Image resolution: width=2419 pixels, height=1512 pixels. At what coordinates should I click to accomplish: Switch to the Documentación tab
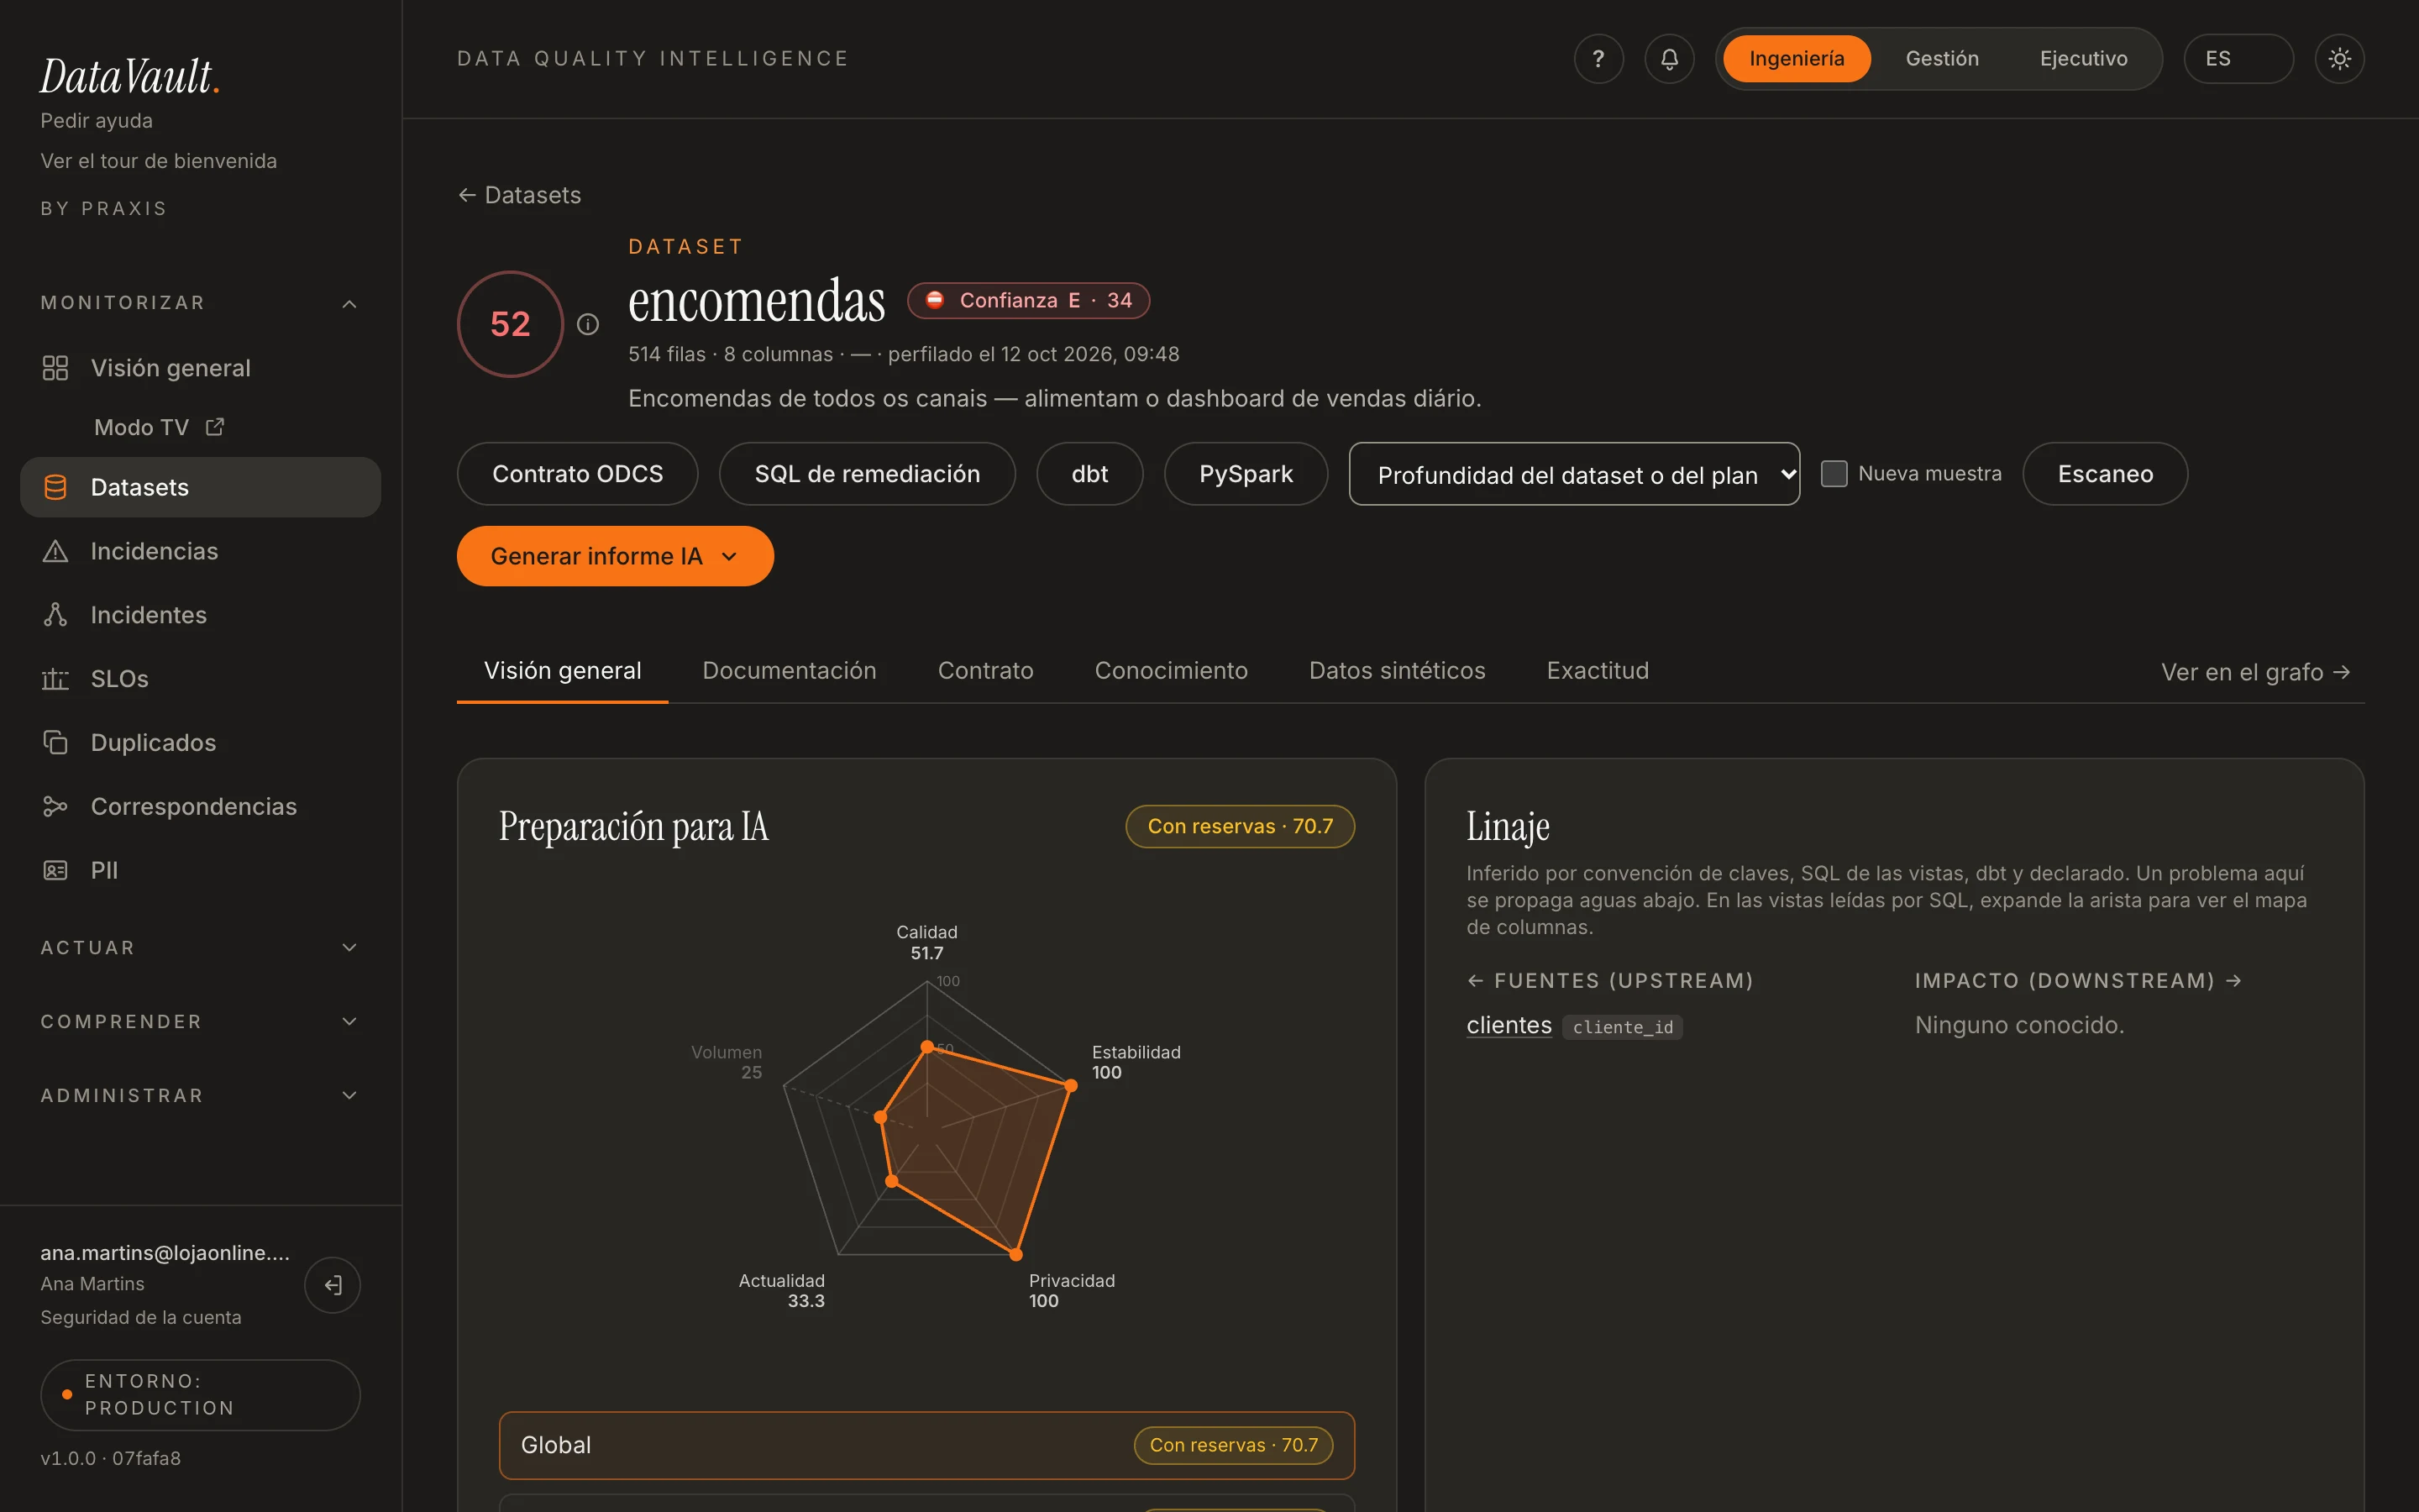[x=789, y=671]
